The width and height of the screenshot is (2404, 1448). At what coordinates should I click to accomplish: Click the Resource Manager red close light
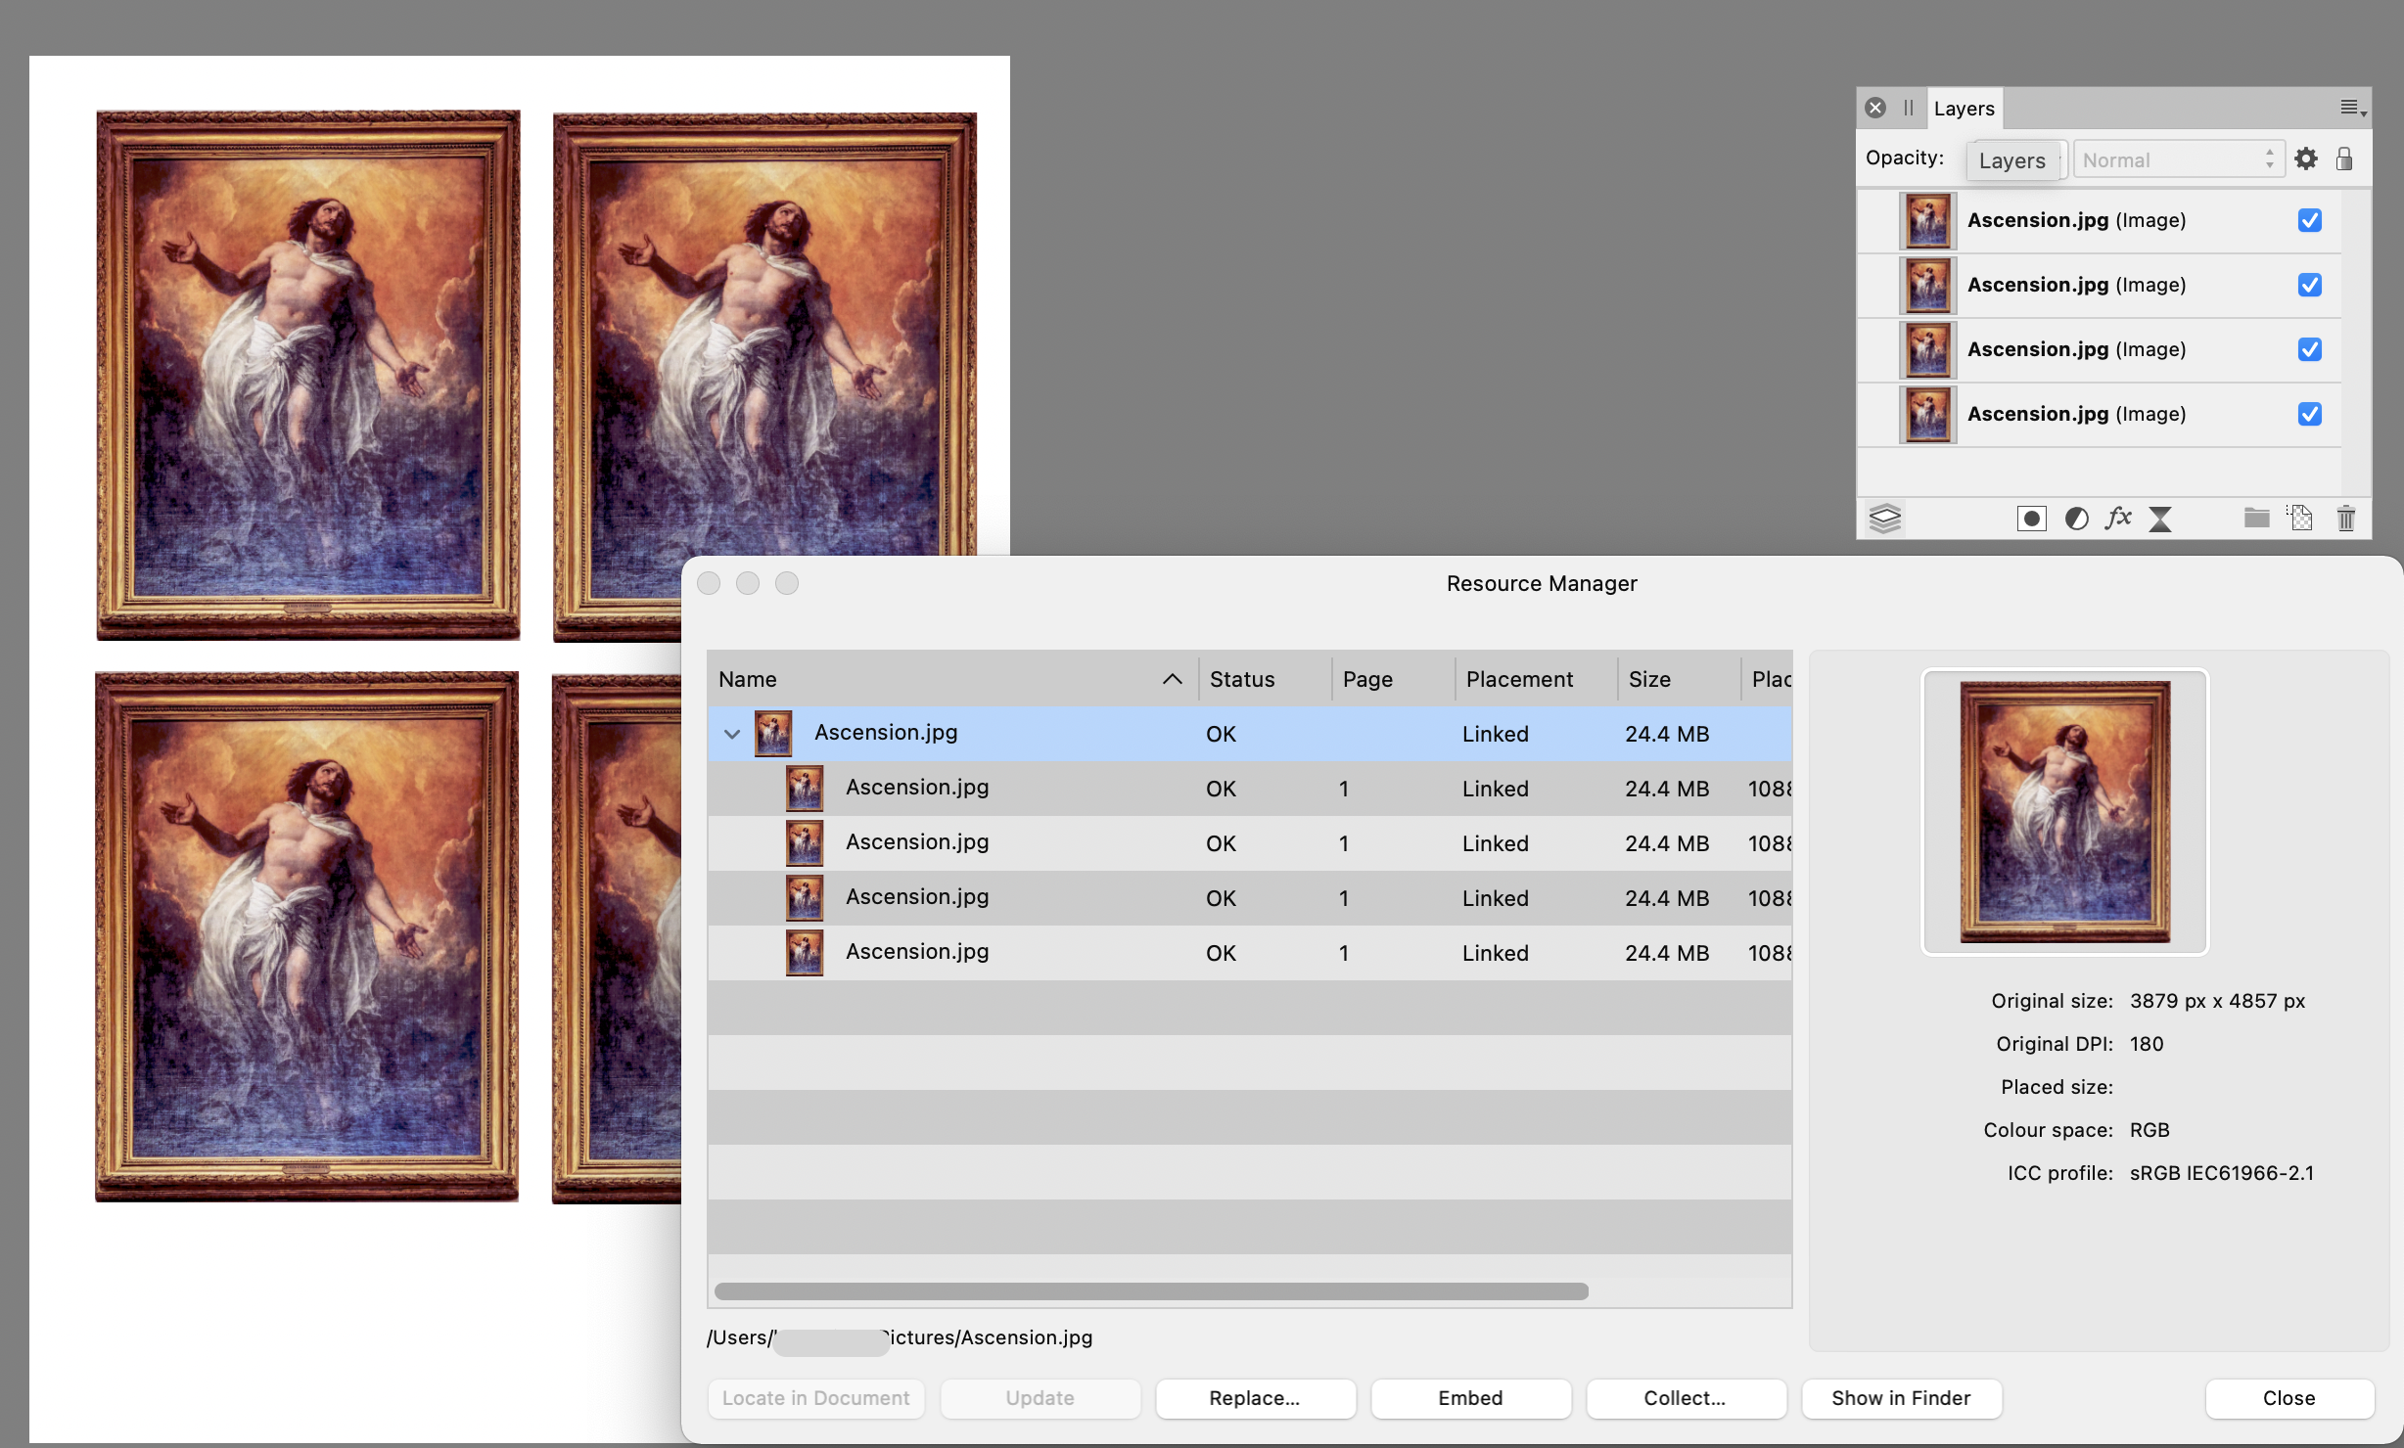click(x=709, y=583)
